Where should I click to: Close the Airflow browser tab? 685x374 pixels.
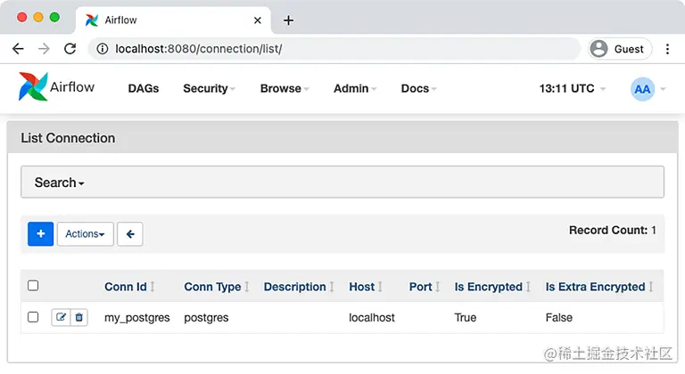pyautogui.click(x=258, y=20)
